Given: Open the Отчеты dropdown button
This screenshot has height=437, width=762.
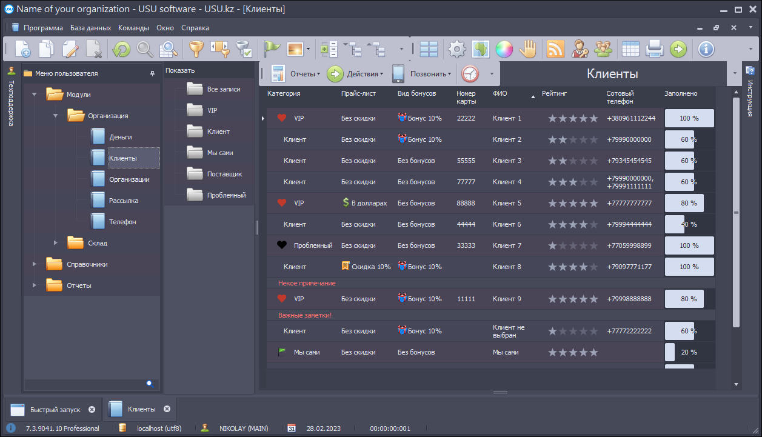Looking at the screenshot, I should tap(296, 74).
